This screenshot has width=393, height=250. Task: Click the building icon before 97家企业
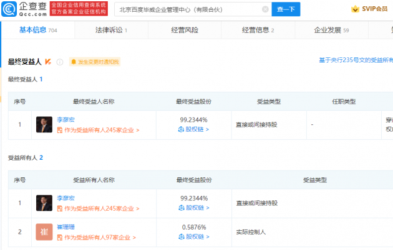point(60,238)
